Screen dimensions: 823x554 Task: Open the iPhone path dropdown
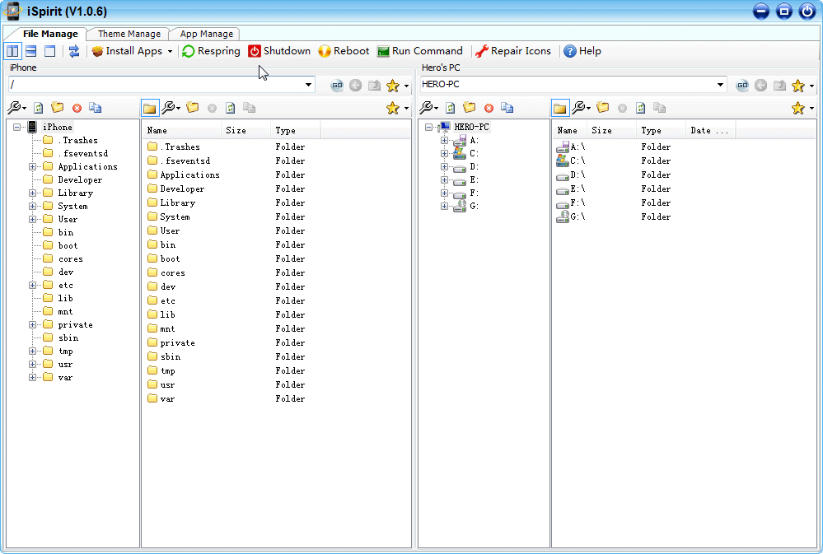309,85
